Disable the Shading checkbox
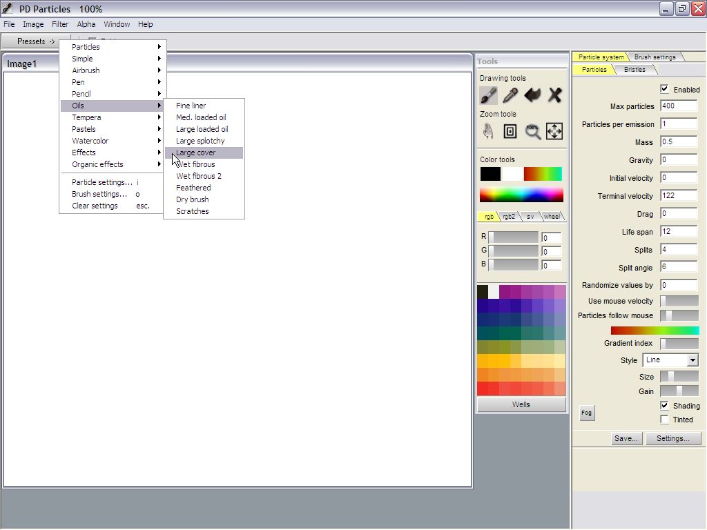Screen dimensions: 707x530 pos(664,406)
